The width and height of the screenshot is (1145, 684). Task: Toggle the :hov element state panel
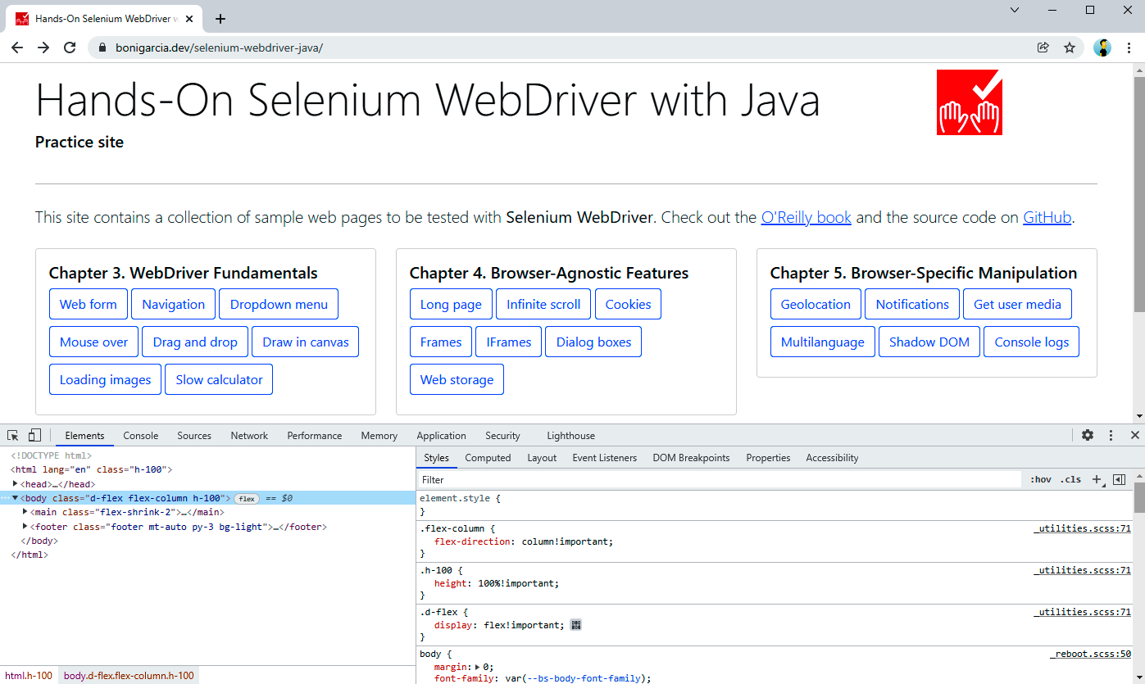pyautogui.click(x=1041, y=479)
